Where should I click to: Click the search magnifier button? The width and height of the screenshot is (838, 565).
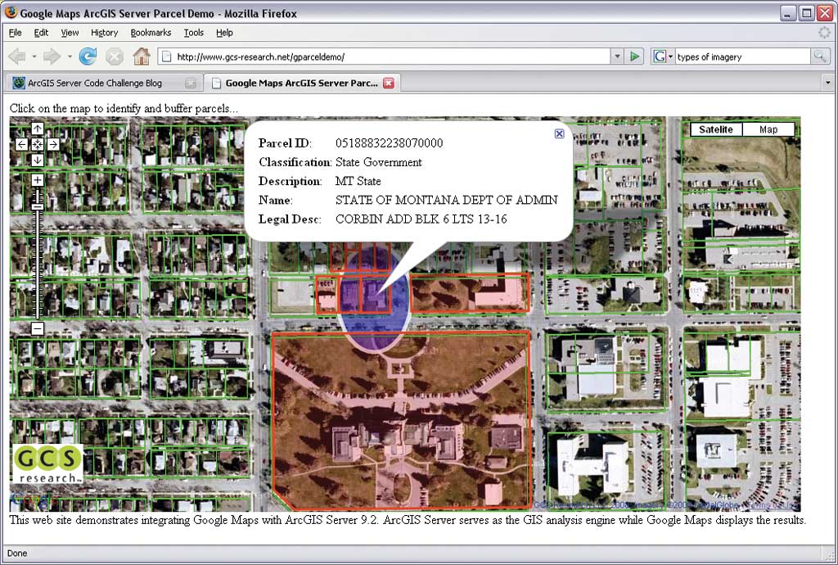[x=818, y=56]
